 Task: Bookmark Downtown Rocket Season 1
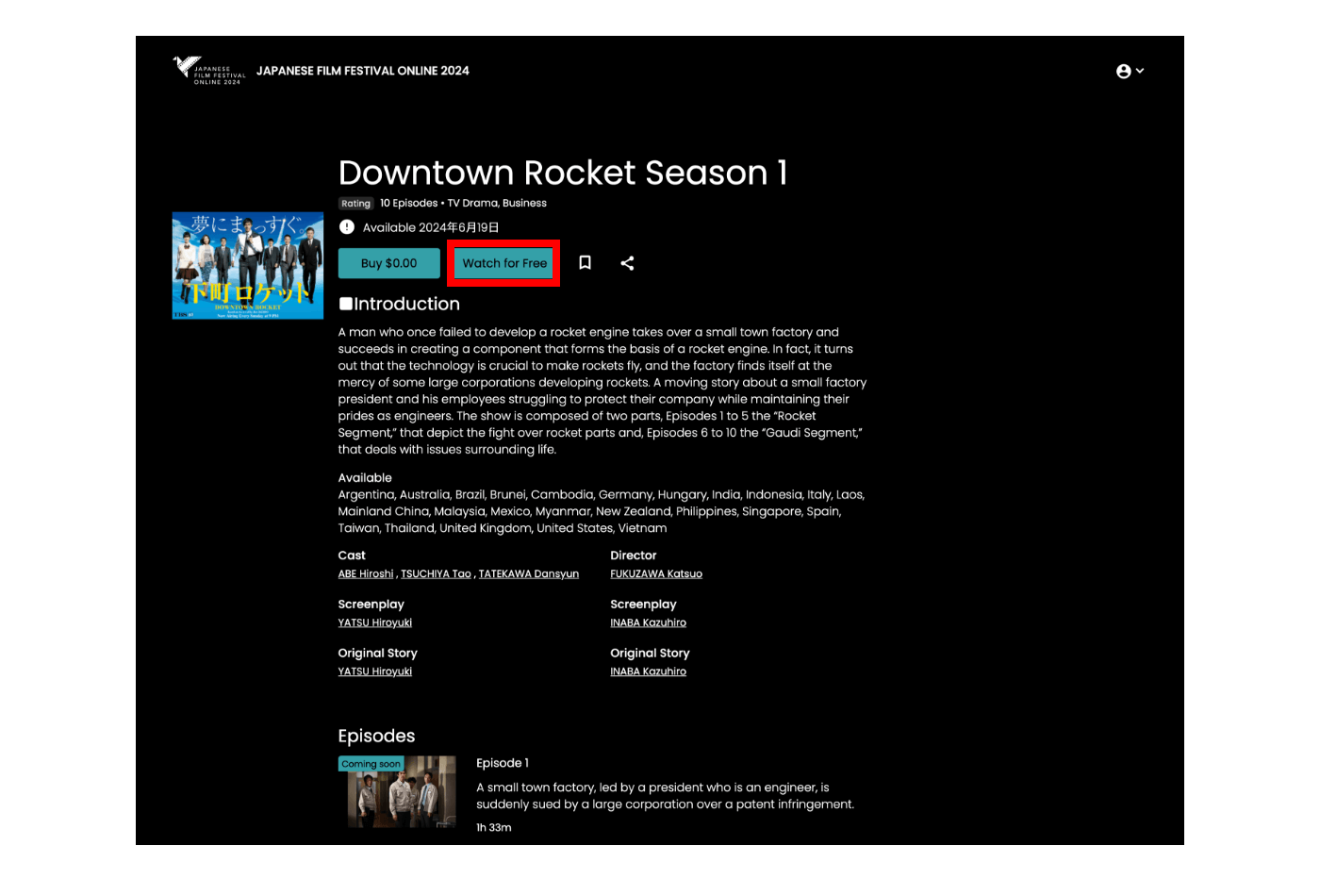coord(585,263)
